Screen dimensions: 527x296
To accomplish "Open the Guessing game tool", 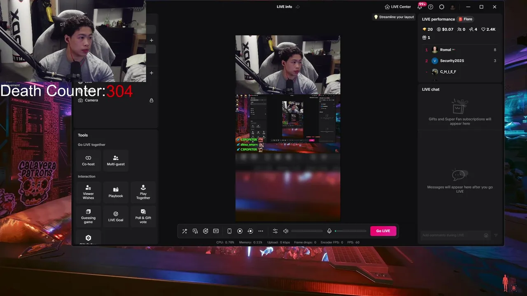I will coord(88,216).
